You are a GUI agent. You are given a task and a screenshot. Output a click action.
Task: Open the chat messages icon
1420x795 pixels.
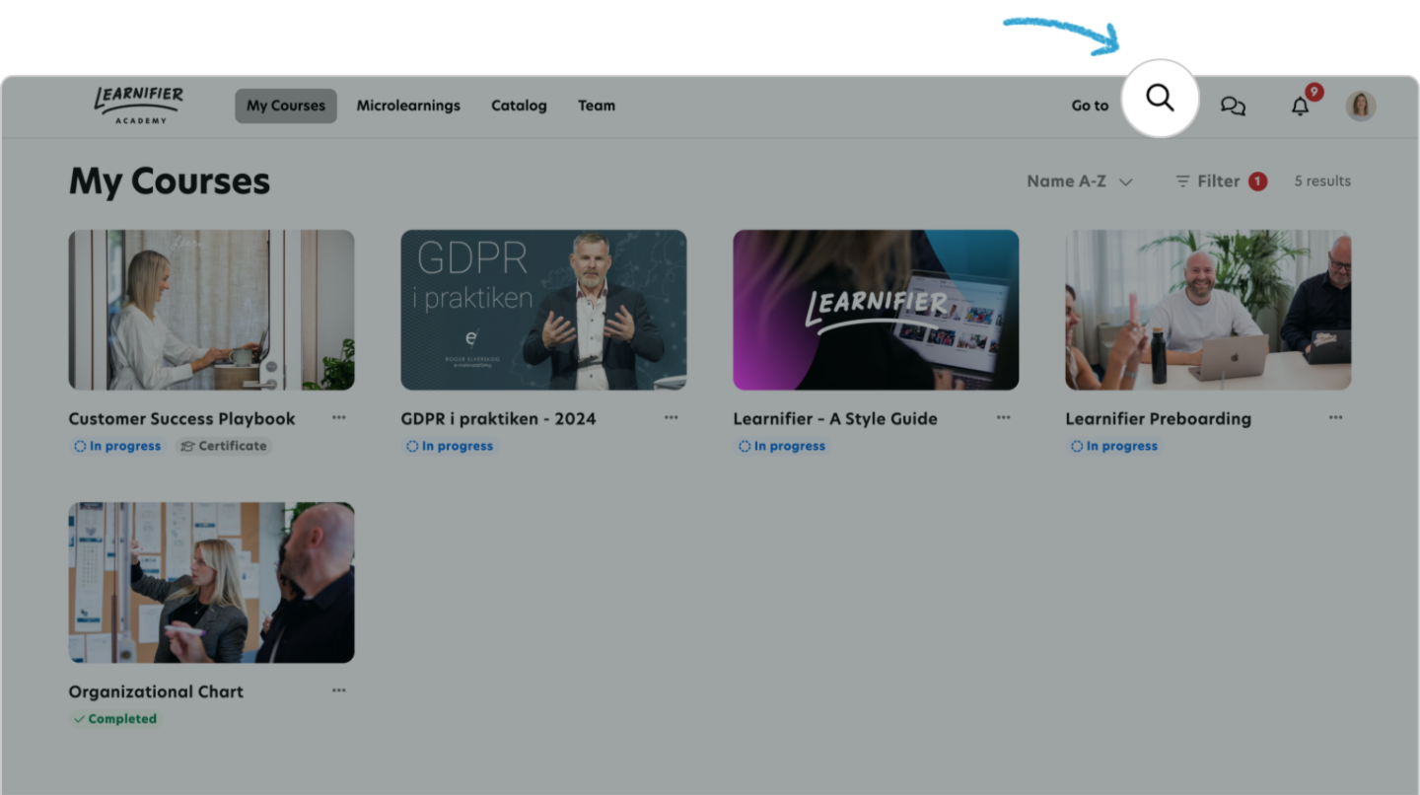tap(1233, 106)
